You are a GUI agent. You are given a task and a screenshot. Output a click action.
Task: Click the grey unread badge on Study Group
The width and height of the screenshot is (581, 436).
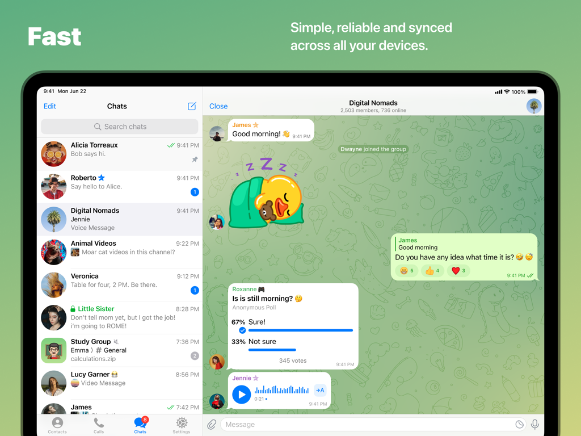[x=195, y=356]
